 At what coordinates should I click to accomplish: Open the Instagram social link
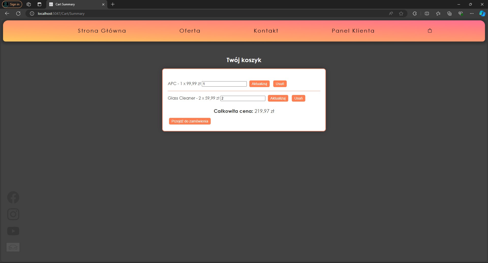pyautogui.click(x=13, y=214)
